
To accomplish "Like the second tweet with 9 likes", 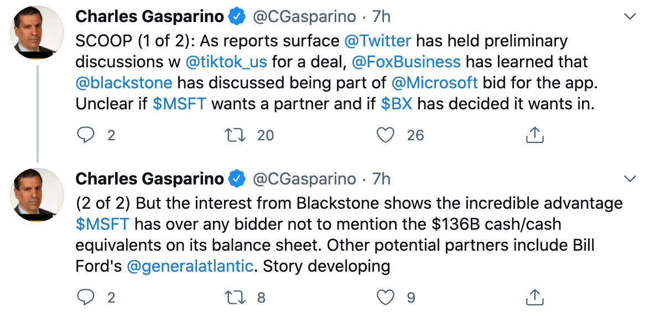I will click(x=385, y=298).
